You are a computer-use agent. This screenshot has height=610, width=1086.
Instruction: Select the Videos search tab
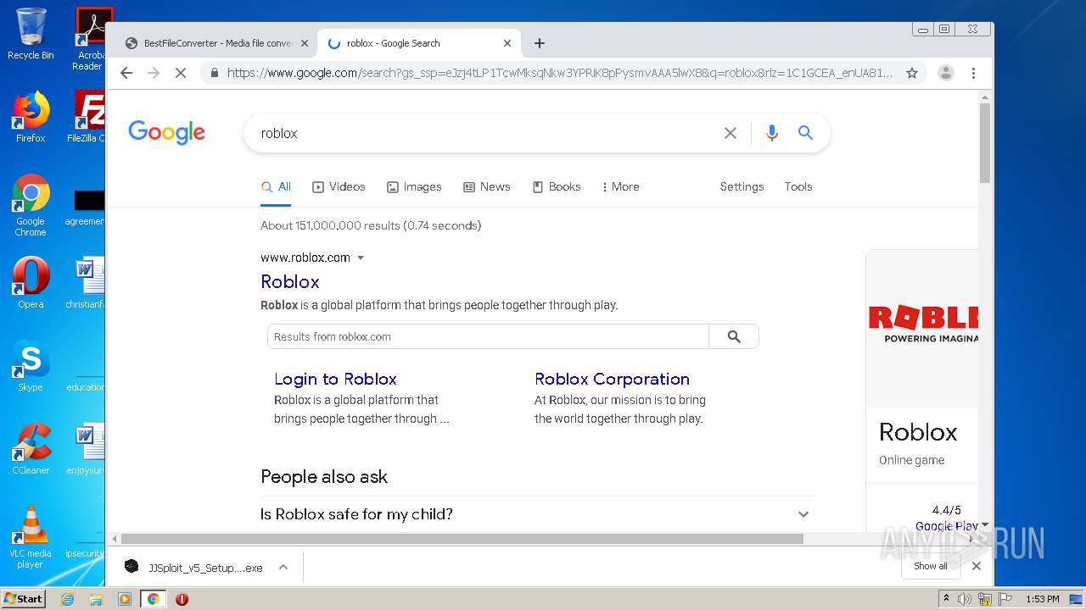[x=339, y=186]
